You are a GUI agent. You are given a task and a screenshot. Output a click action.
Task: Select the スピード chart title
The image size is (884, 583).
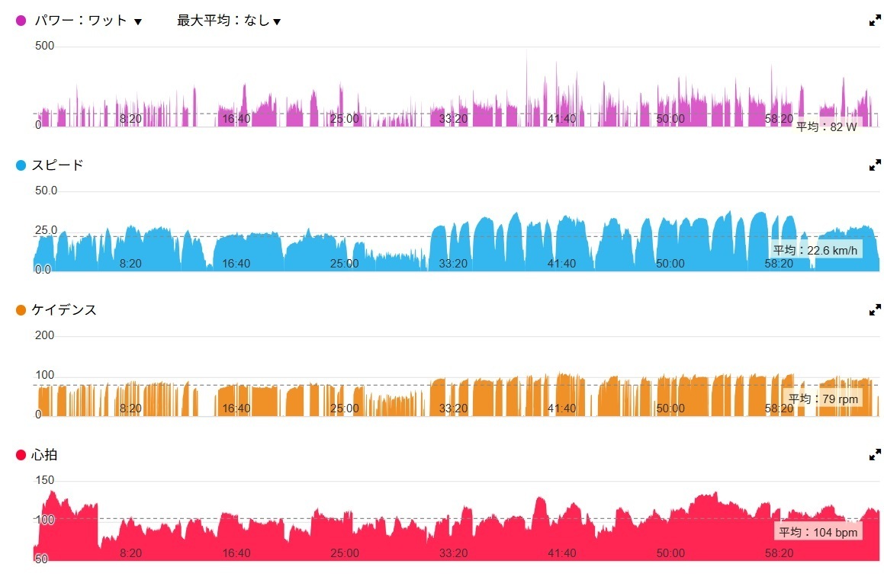pos(57,165)
